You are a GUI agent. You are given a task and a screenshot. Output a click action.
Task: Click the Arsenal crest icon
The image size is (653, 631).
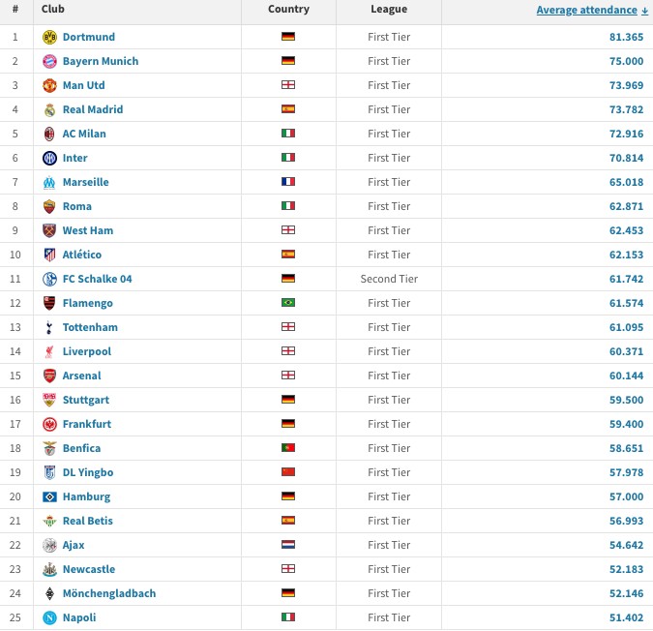[x=49, y=376]
